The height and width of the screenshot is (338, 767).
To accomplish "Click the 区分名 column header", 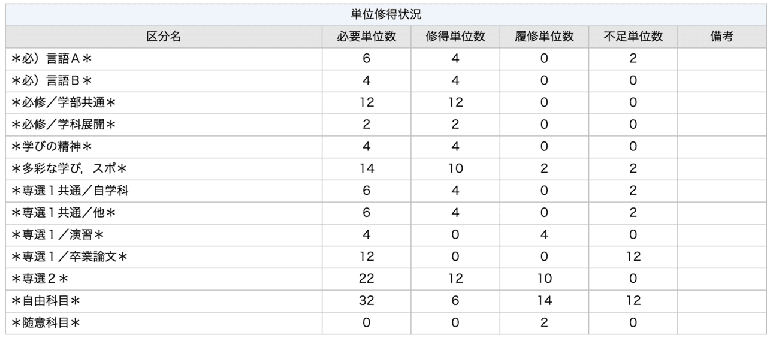I will pyautogui.click(x=164, y=37).
